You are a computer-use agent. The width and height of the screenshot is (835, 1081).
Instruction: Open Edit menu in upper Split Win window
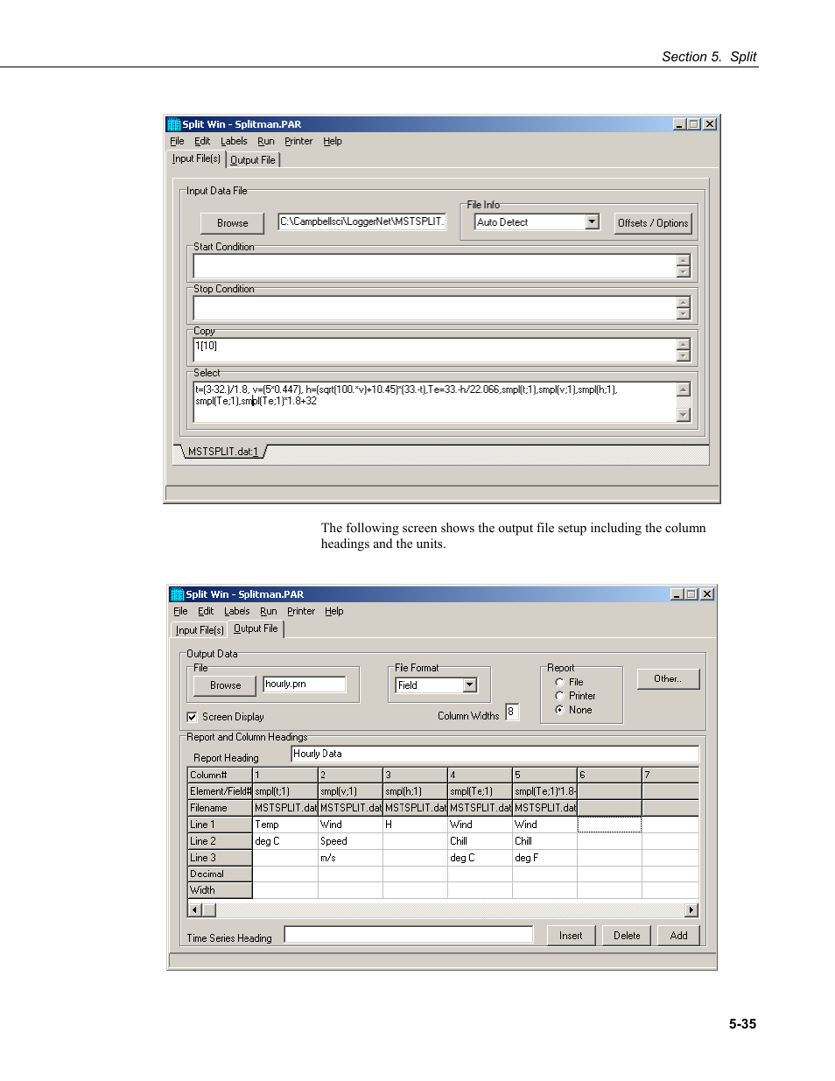(x=202, y=141)
